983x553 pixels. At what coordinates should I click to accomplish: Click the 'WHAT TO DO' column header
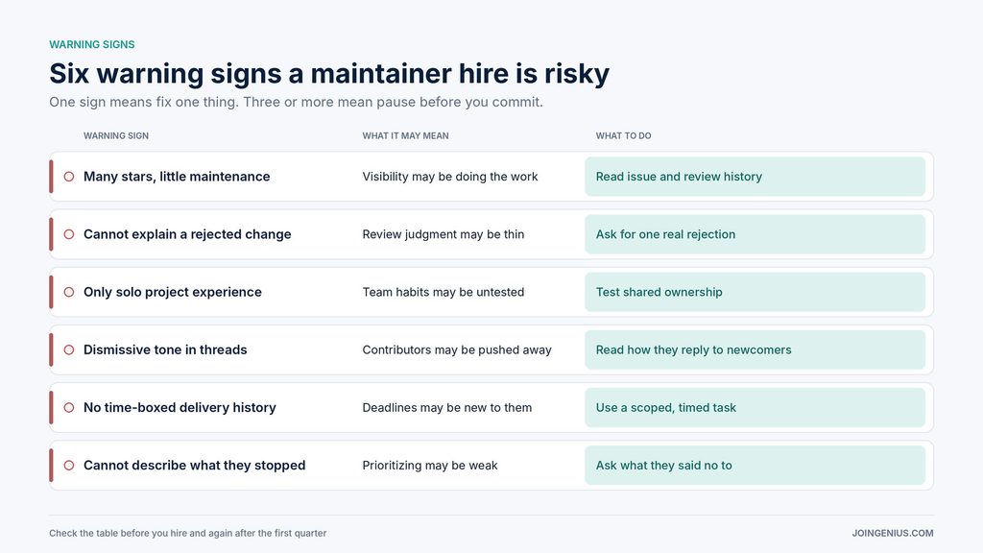click(623, 135)
